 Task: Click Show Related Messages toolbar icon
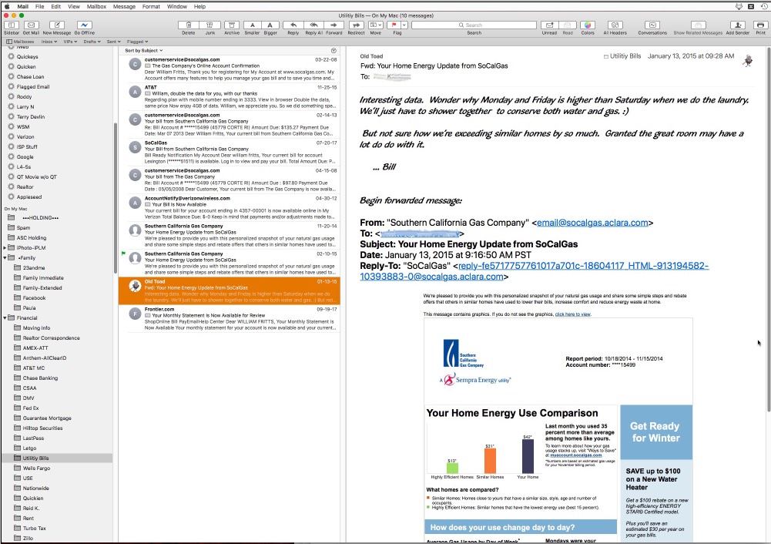click(x=698, y=25)
